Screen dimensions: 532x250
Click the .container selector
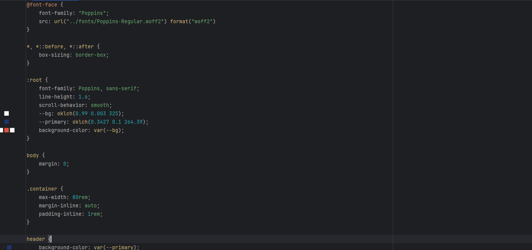tap(42, 189)
